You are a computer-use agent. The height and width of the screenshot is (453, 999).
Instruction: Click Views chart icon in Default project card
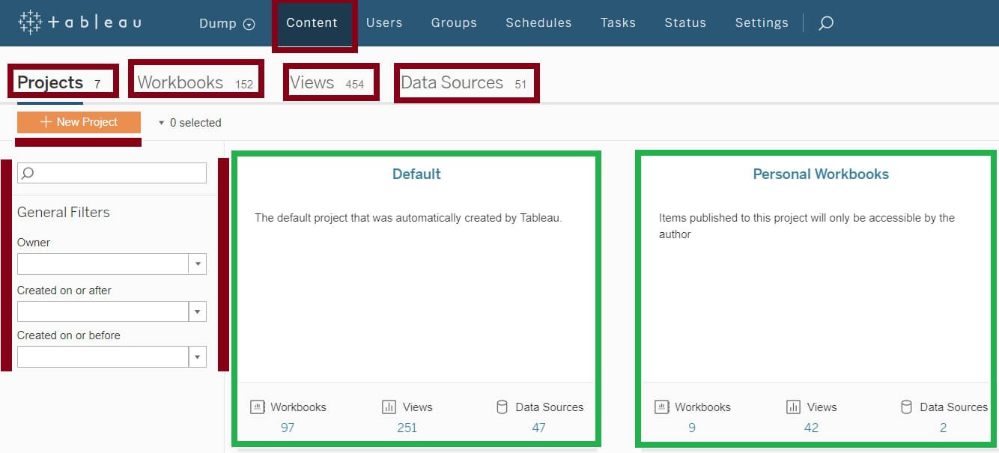click(x=389, y=407)
